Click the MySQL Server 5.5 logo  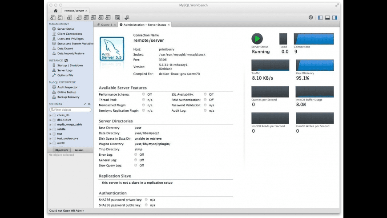point(112,49)
